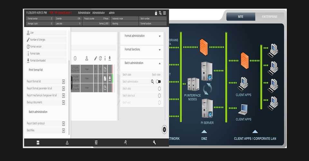Open the wrench settings icon in bottom bar
The width and height of the screenshot is (309, 161).
pyautogui.click(x=154, y=142)
